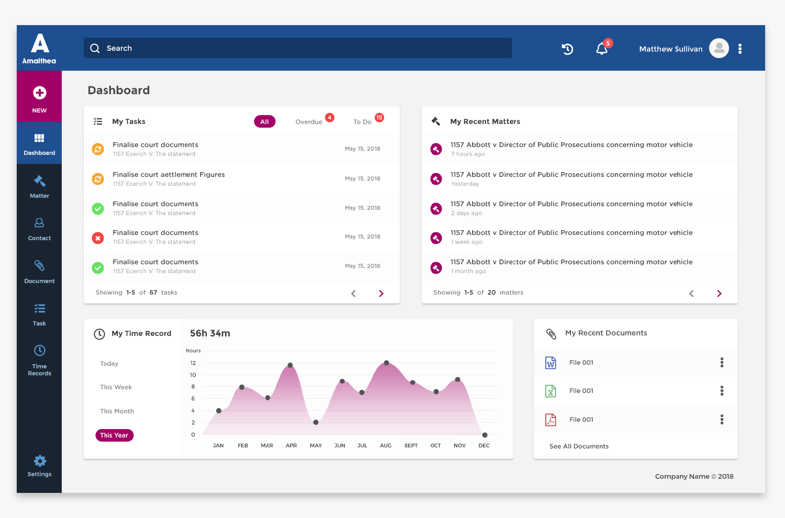Go to next page of tasks
The width and height of the screenshot is (785, 518).
[x=381, y=294]
